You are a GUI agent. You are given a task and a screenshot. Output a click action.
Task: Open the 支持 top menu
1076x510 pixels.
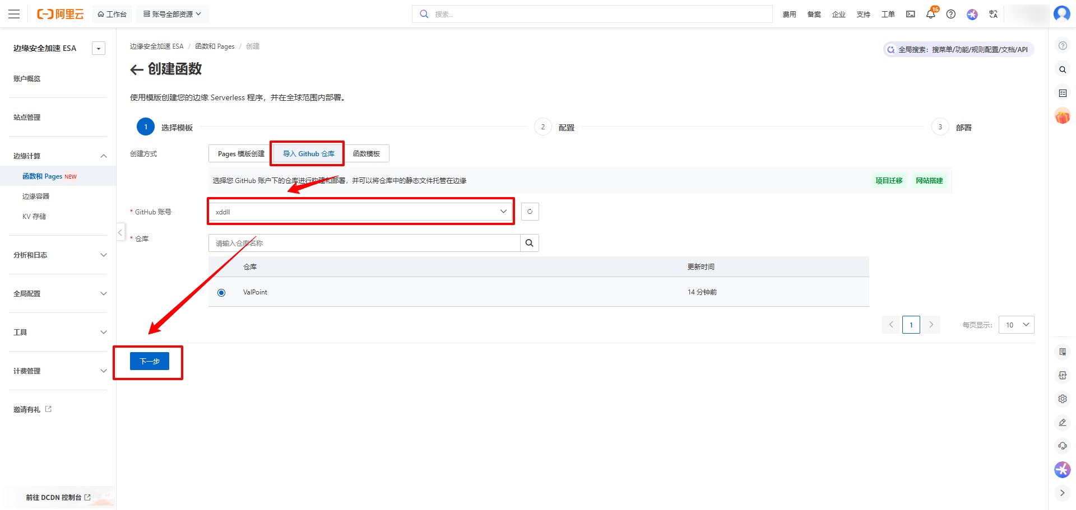click(x=864, y=14)
